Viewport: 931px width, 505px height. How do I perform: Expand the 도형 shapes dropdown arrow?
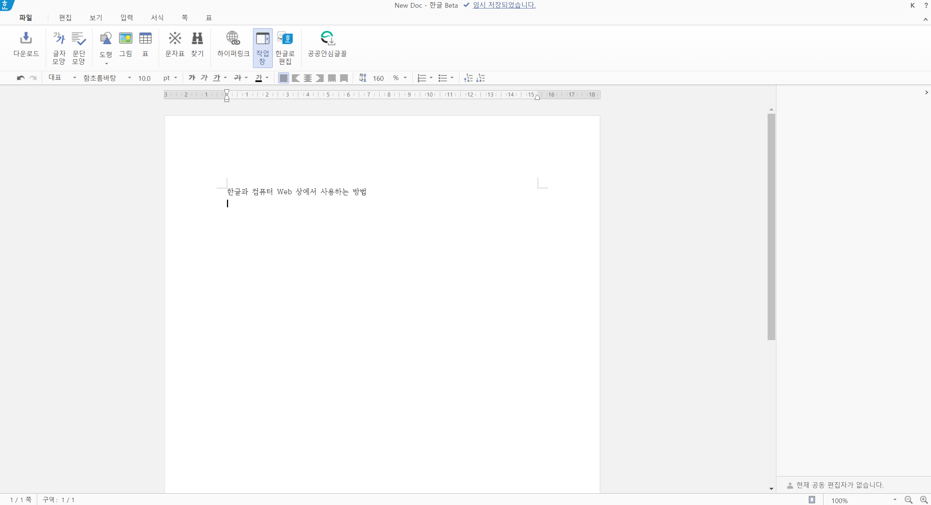pos(106,64)
